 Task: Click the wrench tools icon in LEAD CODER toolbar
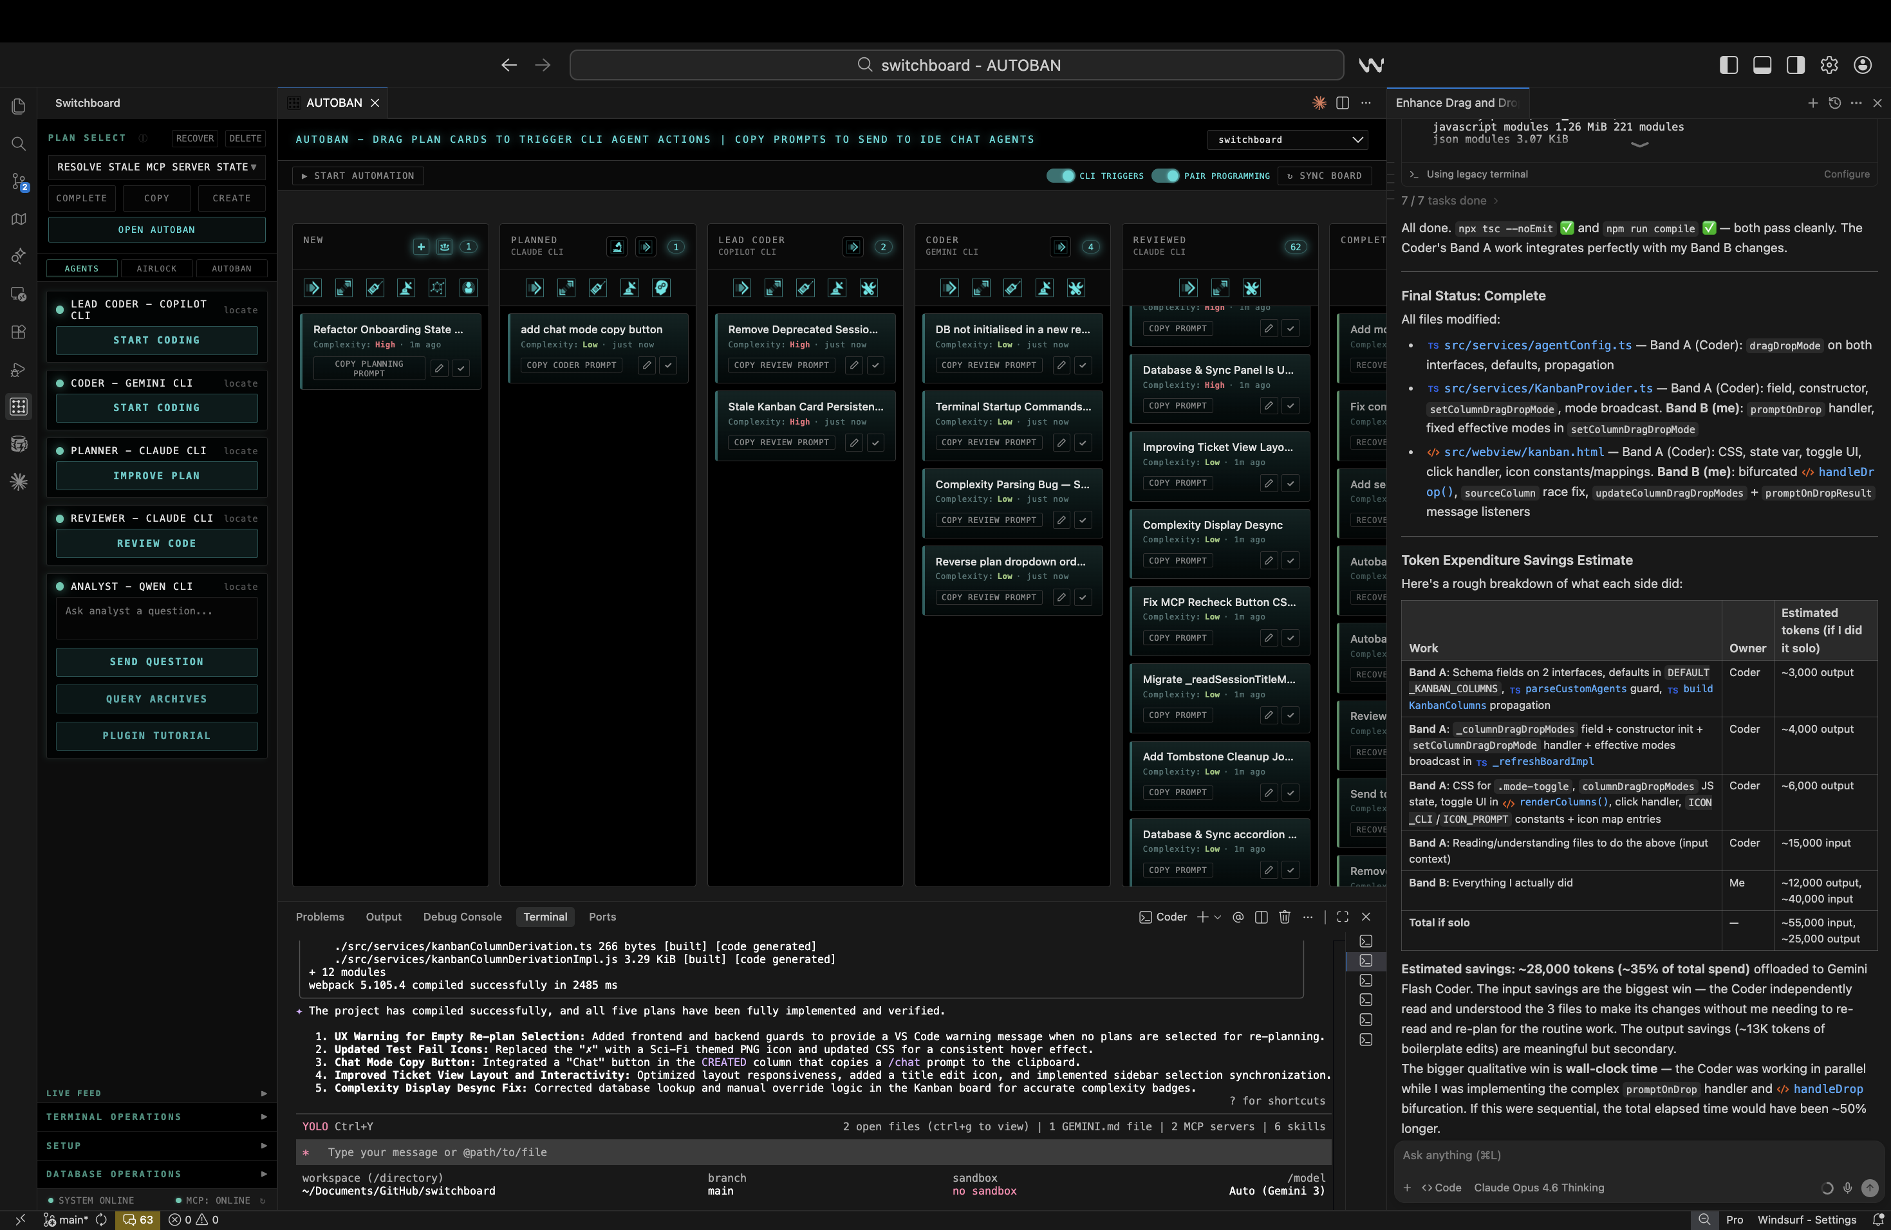(x=868, y=288)
